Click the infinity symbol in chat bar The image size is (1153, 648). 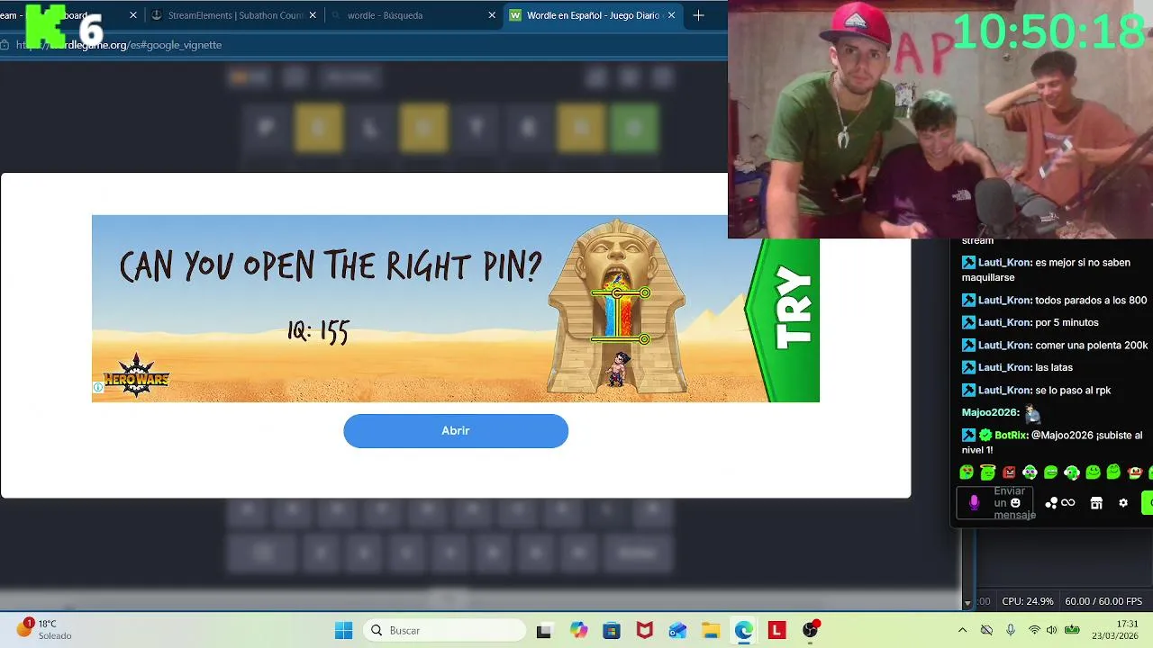click(x=1068, y=503)
